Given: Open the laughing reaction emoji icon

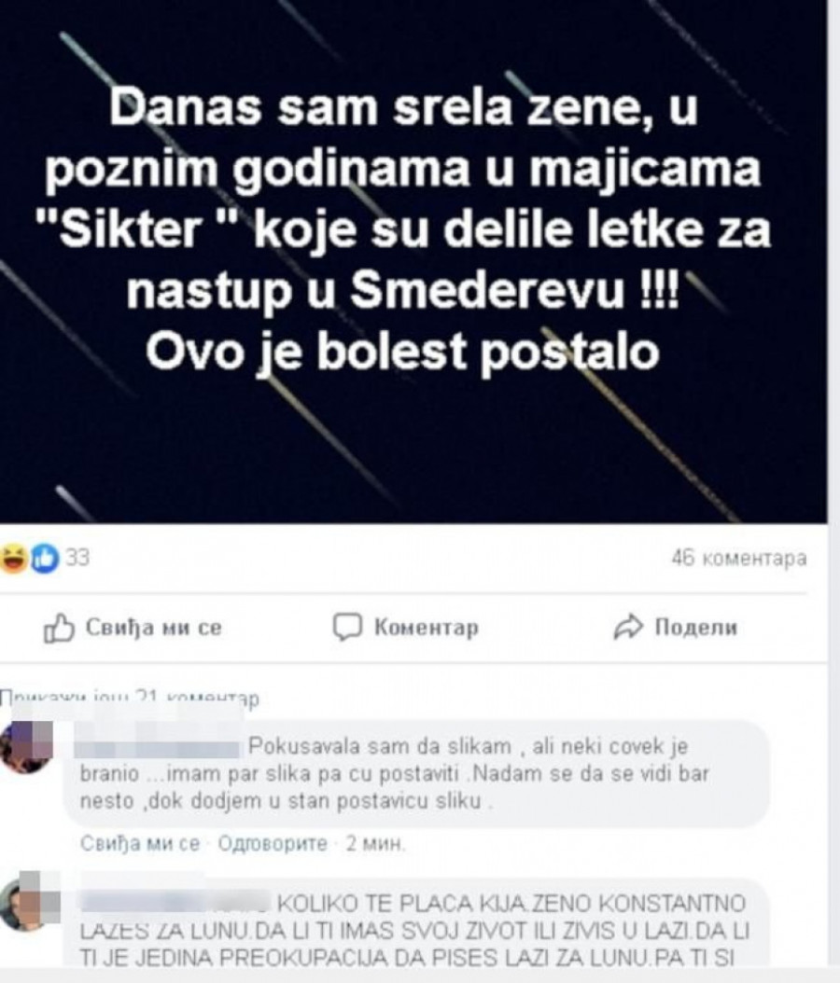Looking at the screenshot, I should (x=14, y=559).
